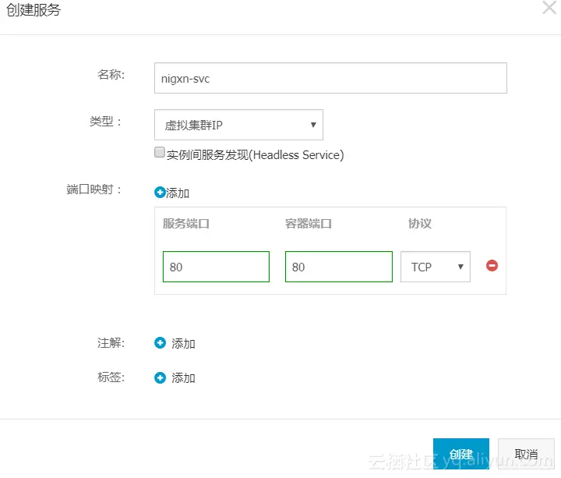Click the plus icon beside 标签
This screenshot has height=478, width=561.
click(160, 377)
